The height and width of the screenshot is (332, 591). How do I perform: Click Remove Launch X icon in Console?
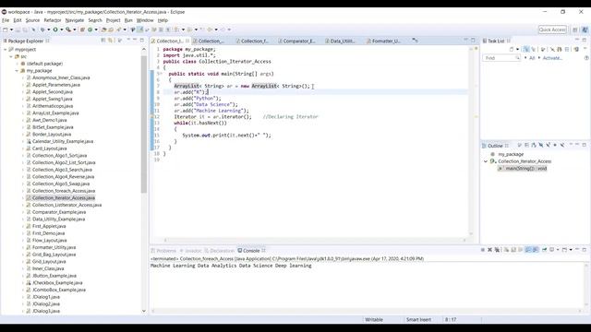click(489, 250)
